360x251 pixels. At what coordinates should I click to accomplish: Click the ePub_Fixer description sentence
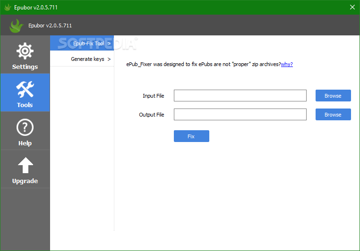point(204,64)
